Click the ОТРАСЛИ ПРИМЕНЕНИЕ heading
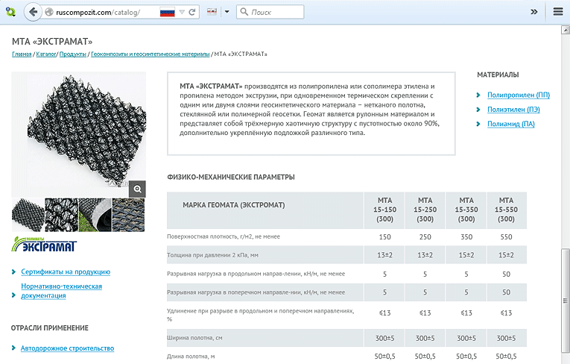The image size is (570, 364). (x=50, y=328)
